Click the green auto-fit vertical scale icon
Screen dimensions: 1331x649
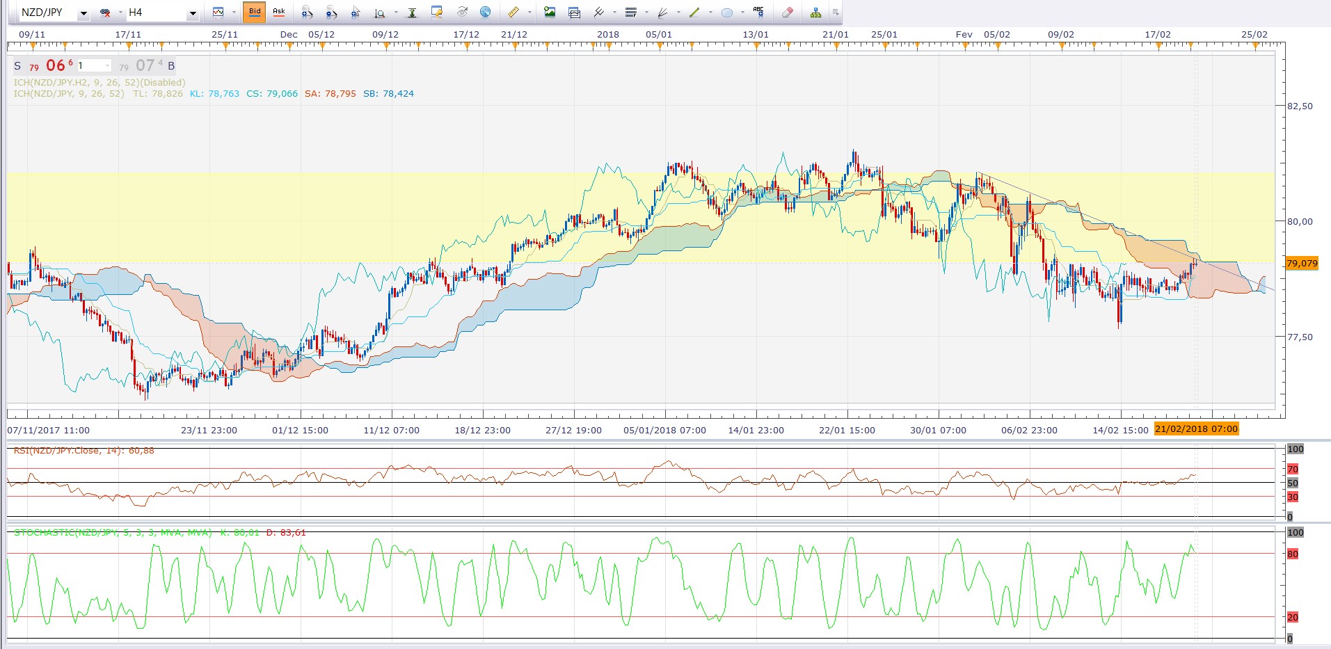pos(412,13)
